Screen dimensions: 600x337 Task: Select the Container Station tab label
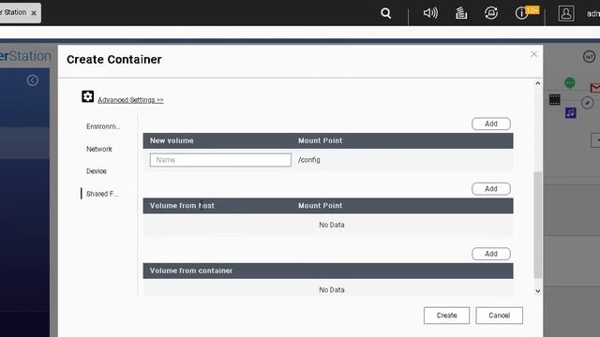(13, 12)
